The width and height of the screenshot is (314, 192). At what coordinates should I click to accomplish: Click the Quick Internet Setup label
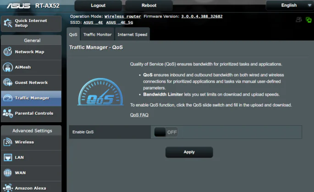31,23
